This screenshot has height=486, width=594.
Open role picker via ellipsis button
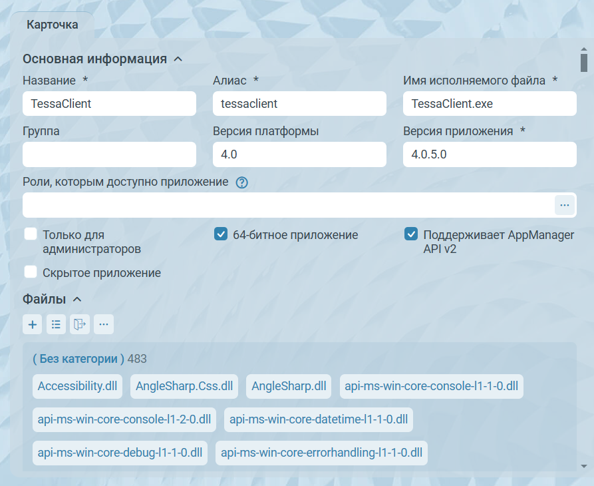click(564, 205)
